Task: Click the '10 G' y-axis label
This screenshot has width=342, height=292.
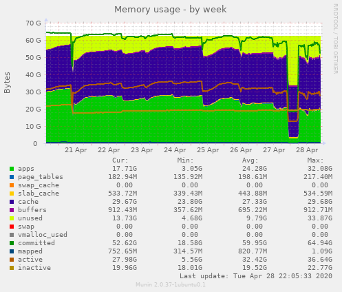Action: click(33, 127)
